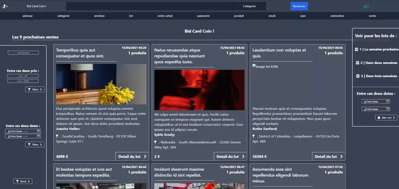This screenshot has width=399, height=189.
Task: Click calendar icon beside Dans trois semaines
Action: tap(357, 76)
